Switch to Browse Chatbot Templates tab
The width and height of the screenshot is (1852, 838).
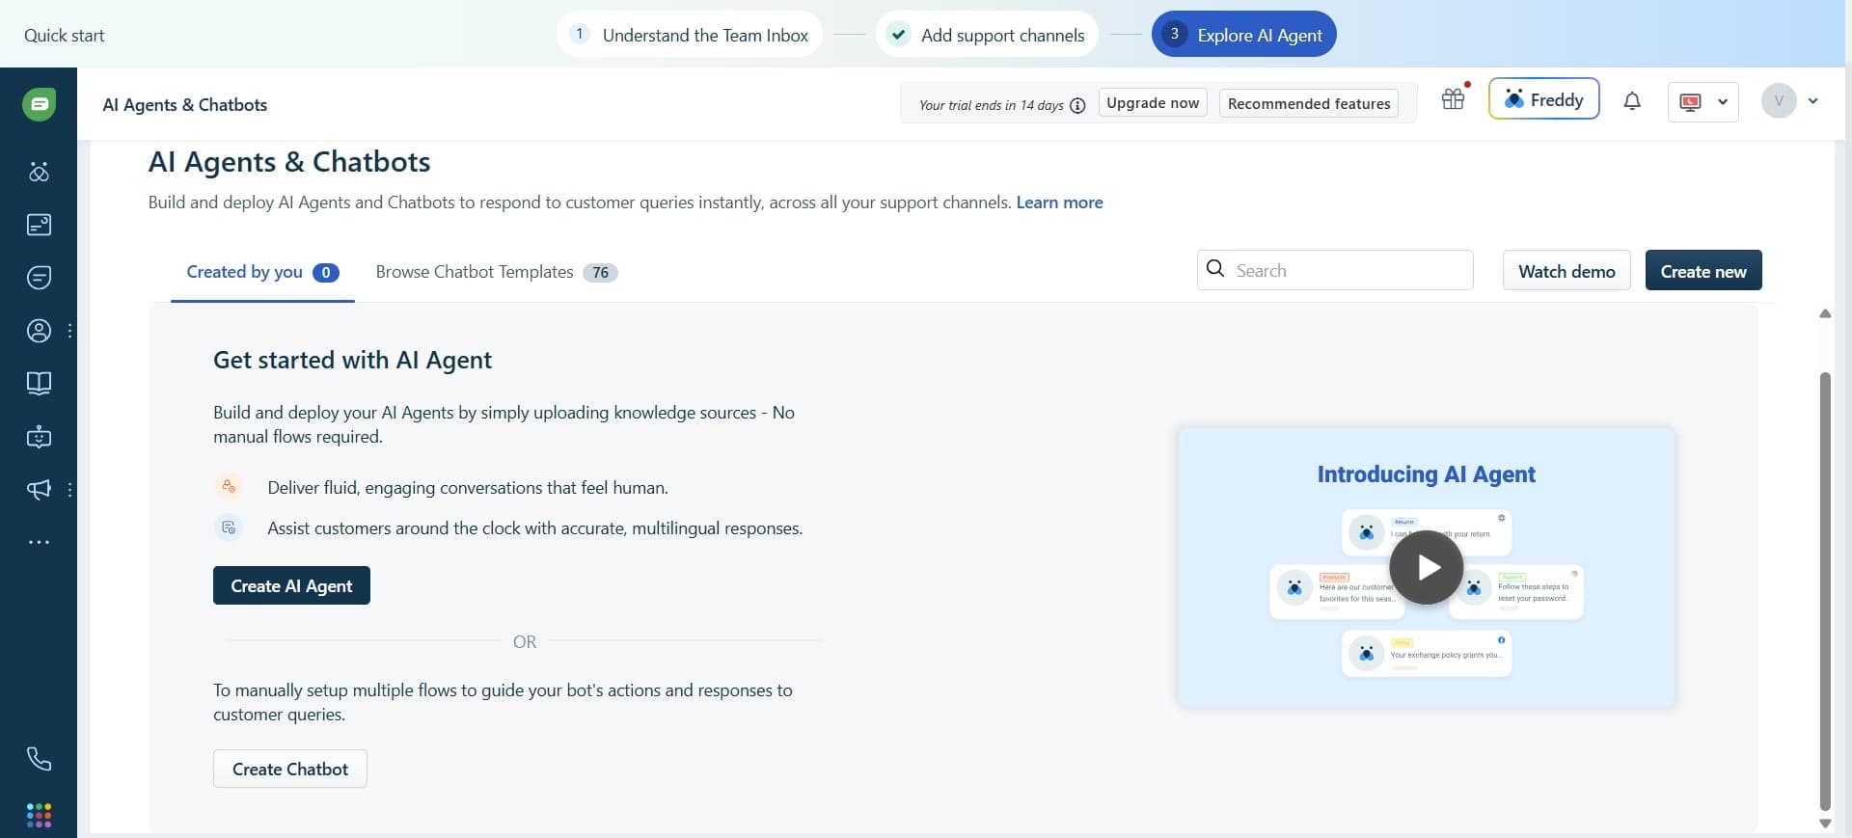(496, 272)
